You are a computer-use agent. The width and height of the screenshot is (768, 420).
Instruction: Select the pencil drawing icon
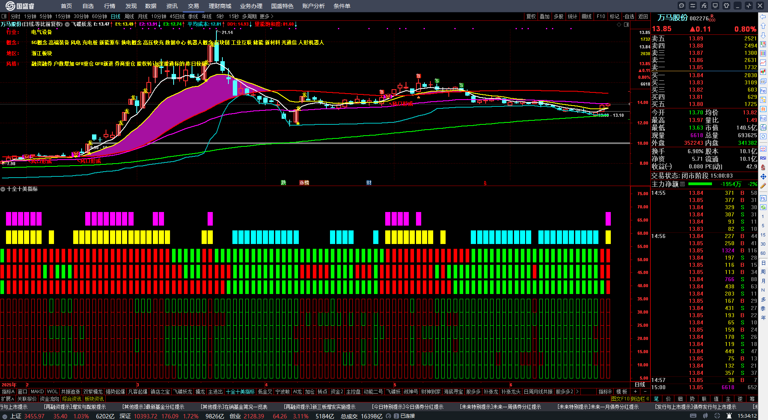[763, 186]
